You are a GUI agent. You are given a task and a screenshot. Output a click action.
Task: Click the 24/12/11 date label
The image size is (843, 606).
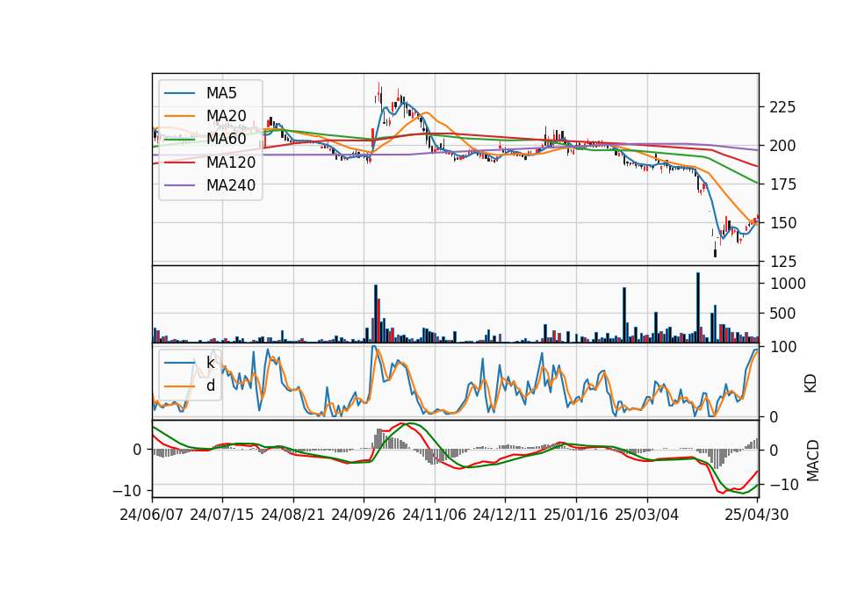pos(505,515)
